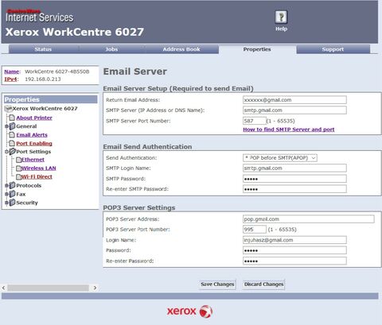This screenshot has height=325, width=382.
Task: Expand the Protocols tree node
Action: pos(6,185)
